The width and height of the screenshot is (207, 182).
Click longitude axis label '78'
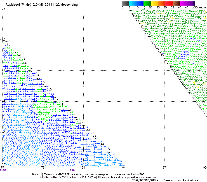[43, 167]
